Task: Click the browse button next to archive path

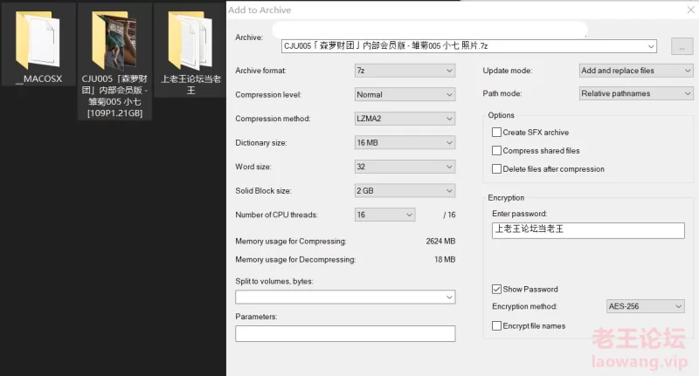Action: (682, 46)
